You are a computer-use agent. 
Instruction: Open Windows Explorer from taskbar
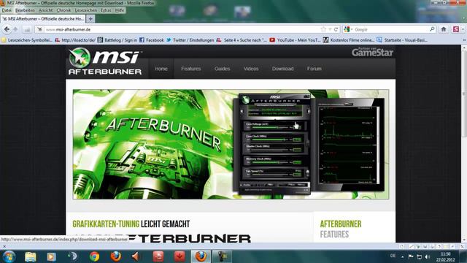(31, 256)
